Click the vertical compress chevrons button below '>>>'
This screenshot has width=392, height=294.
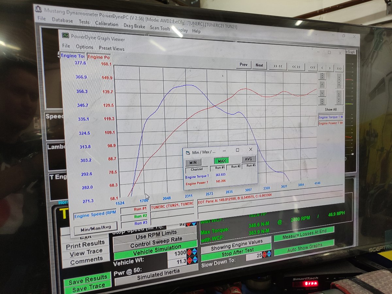pos(339,81)
